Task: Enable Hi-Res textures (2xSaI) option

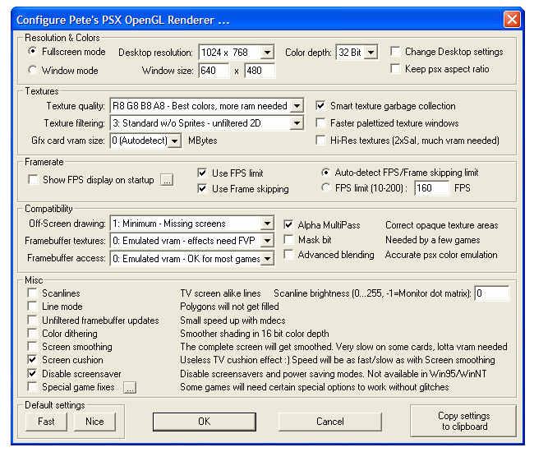Action: (321, 141)
